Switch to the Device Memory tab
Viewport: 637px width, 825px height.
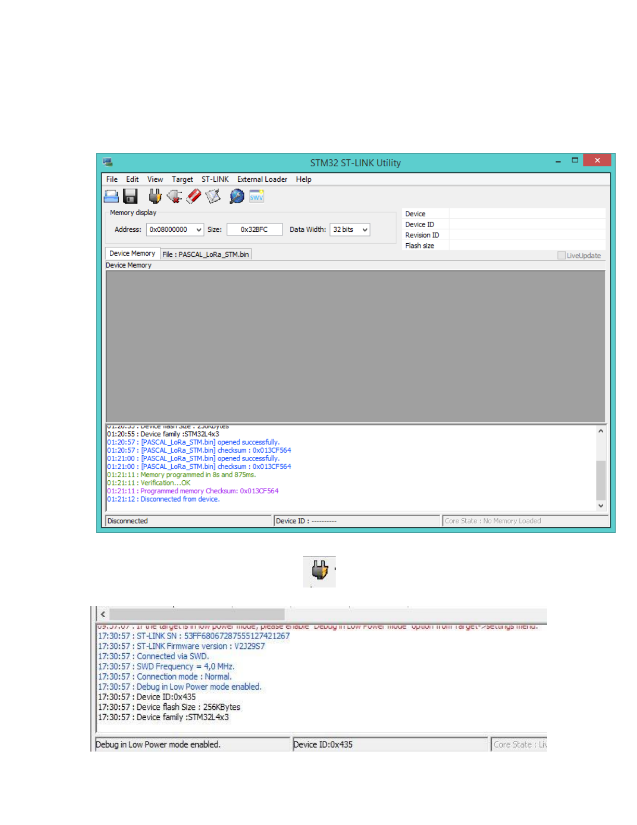click(x=132, y=253)
